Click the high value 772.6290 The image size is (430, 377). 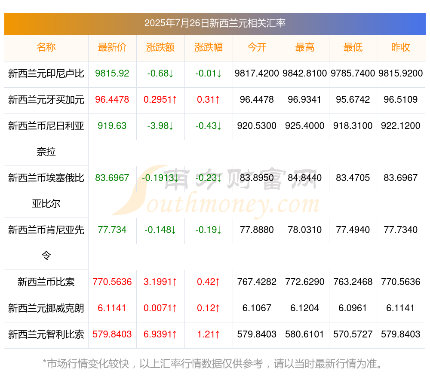(305, 282)
